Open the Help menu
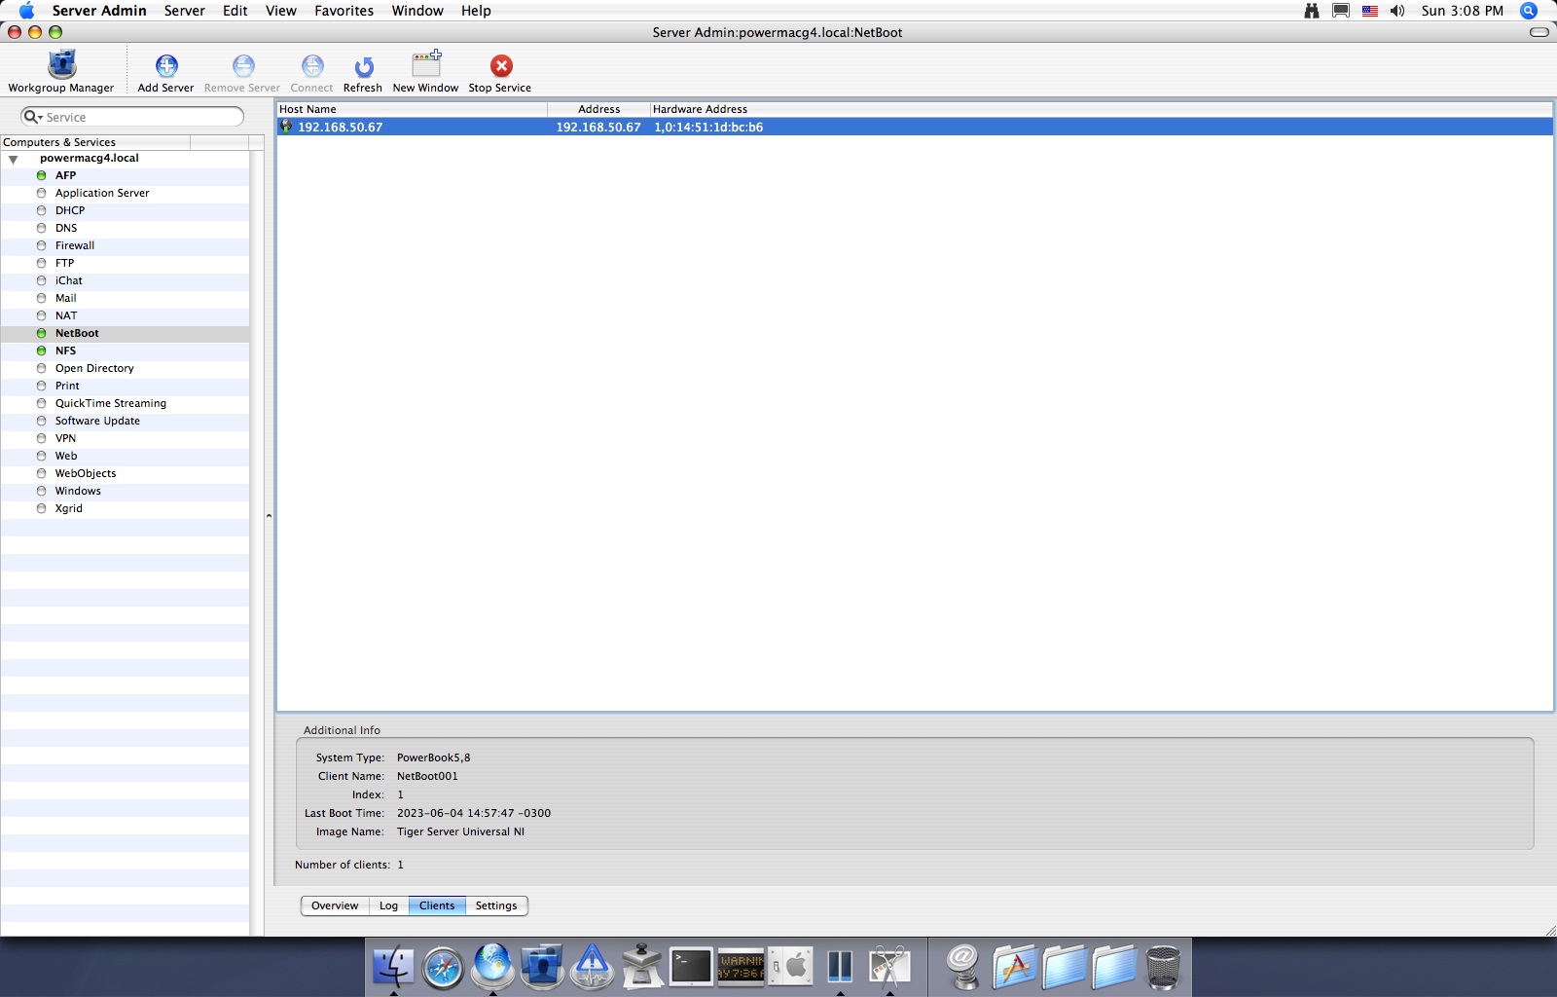 [476, 11]
